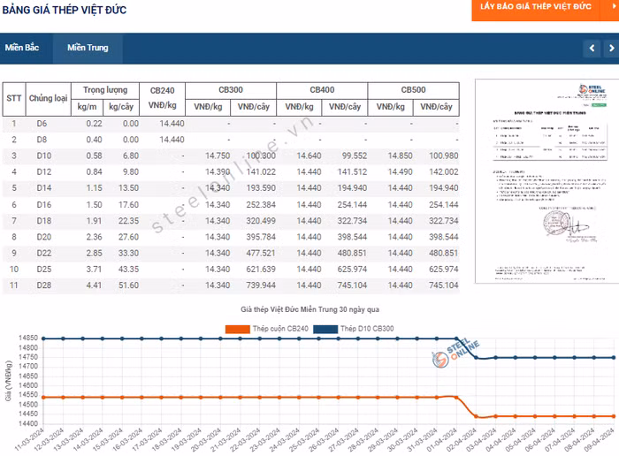
Task: Select the D22 row label
Action: 44,254
